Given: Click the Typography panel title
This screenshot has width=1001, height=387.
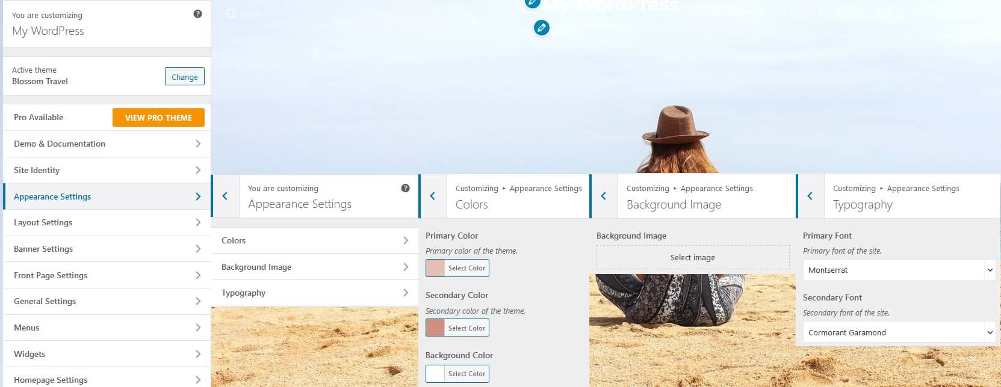Looking at the screenshot, I should (863, 205).
